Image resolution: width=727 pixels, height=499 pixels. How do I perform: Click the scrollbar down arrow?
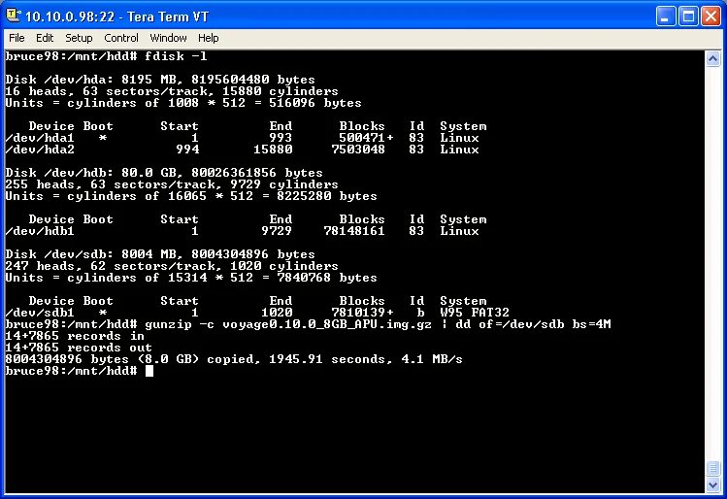click(712, 485)
